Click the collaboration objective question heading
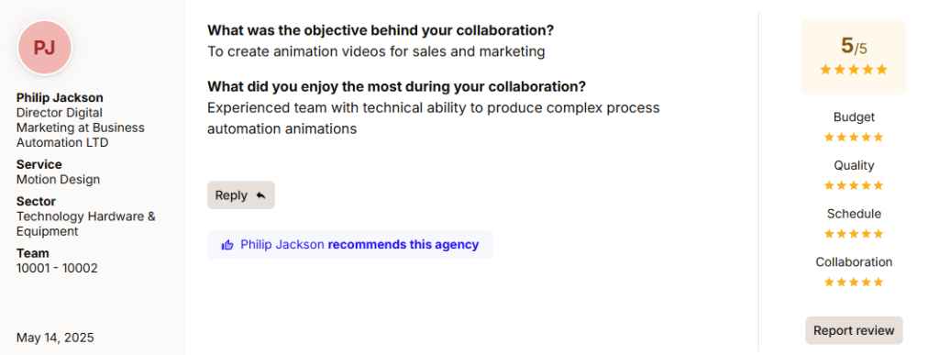The height and width of the screenshot is (355, 939). tap(381, 30)
